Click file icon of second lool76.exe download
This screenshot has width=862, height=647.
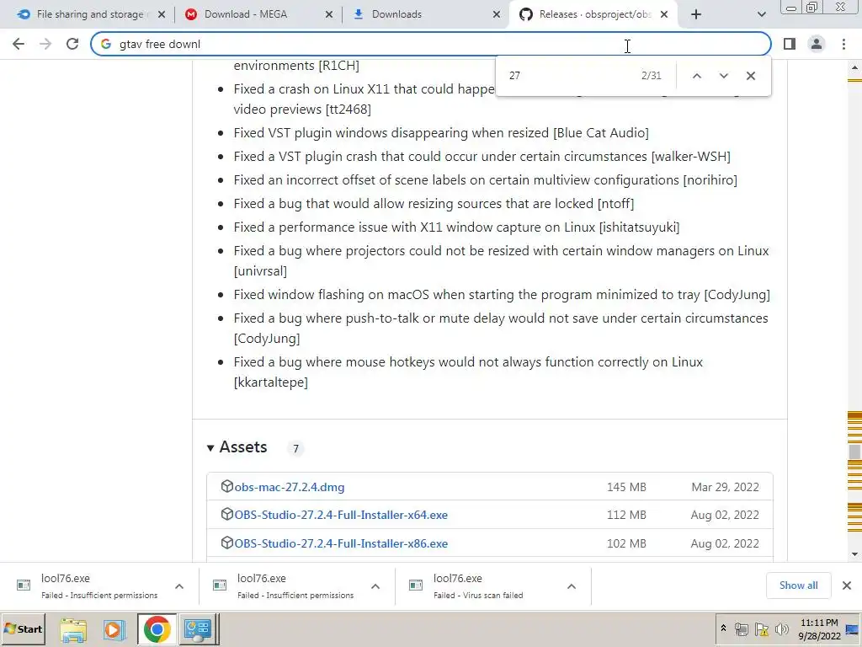(220, 585)
